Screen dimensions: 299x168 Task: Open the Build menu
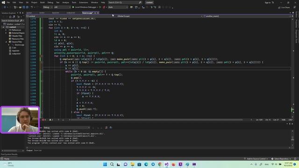pyautogui.click(x=43, y=2)
